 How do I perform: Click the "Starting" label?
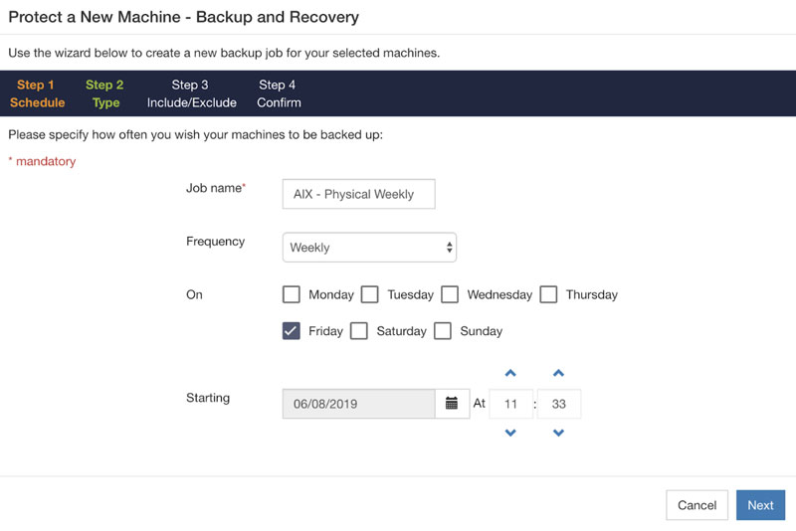click(208, 398)
